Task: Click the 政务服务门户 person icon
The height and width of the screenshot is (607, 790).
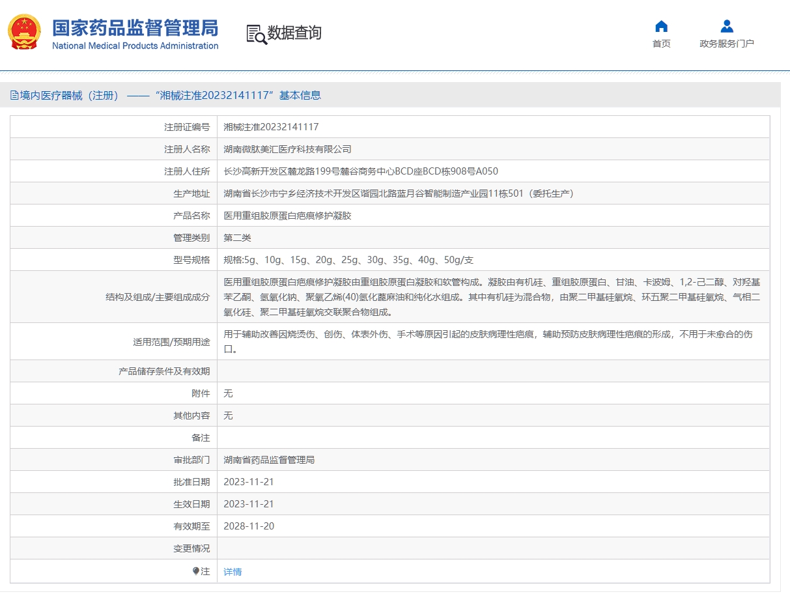Action: [x=727, y=27]
